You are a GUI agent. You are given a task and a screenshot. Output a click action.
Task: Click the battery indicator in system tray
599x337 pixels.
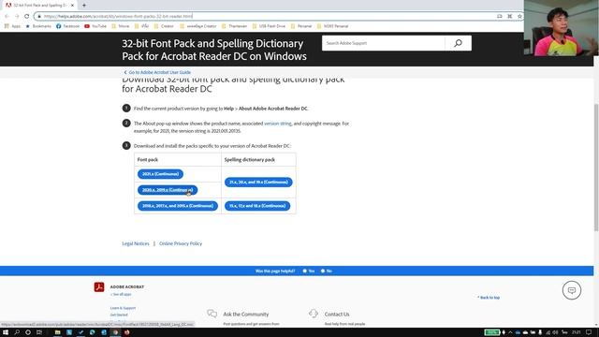click(x=492, y=332)
